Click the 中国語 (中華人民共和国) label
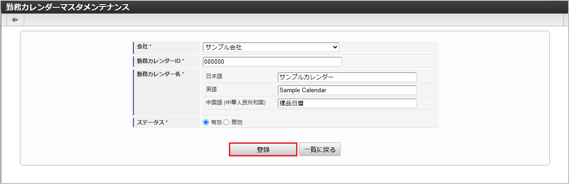 coord(236,103)
